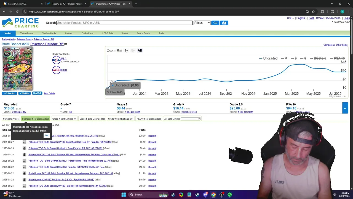
Task: Expand the blue plus button beside PSA 10 price
Action: [x=345, y=108]
